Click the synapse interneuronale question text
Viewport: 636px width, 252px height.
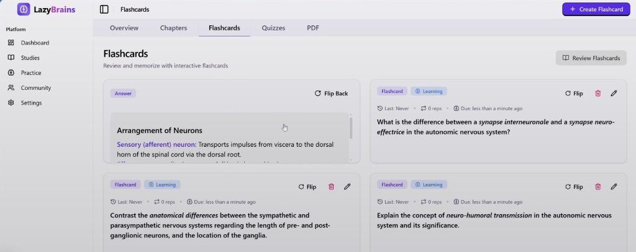(496, 127)
